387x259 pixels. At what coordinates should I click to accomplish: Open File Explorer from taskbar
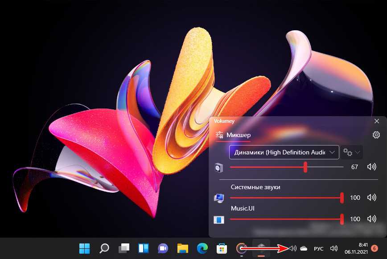[x=182, y=248]
